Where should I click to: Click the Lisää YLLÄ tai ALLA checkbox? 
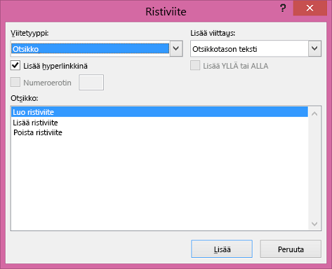click(195, 66)
